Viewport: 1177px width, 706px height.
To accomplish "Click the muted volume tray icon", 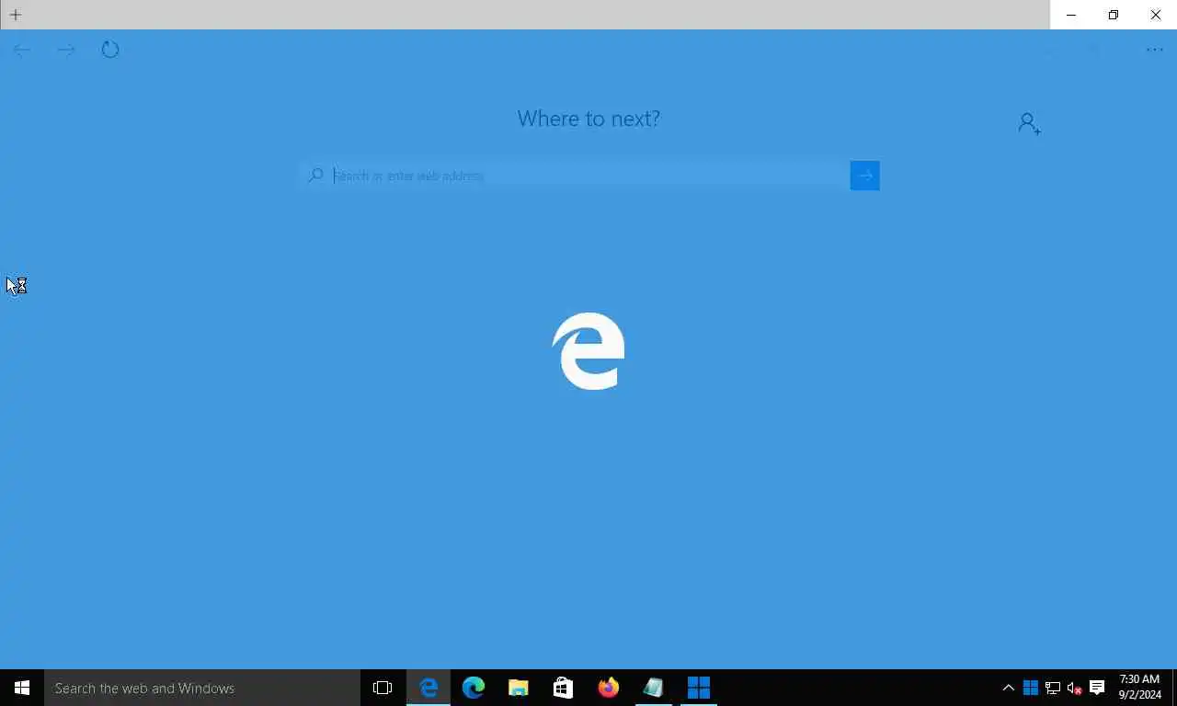I will (x=1074, y=688).
